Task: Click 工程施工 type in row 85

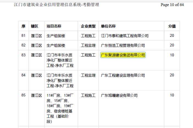Action: click(88, 95)
